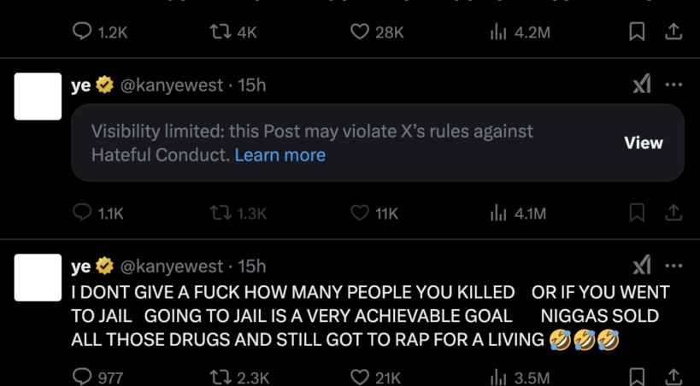Image resolution: width=700 pixels, height=386 pixels.
Task: Bookmark the post with 4.1M views
Action: 637,213
